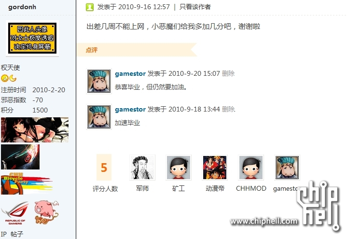Click gamestor's avatar on the 加速毕业 comment

[99, 117]
